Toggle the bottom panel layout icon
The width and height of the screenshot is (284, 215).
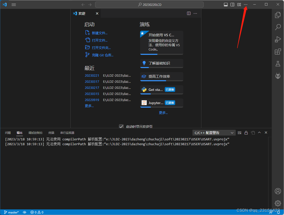(226, 5)
